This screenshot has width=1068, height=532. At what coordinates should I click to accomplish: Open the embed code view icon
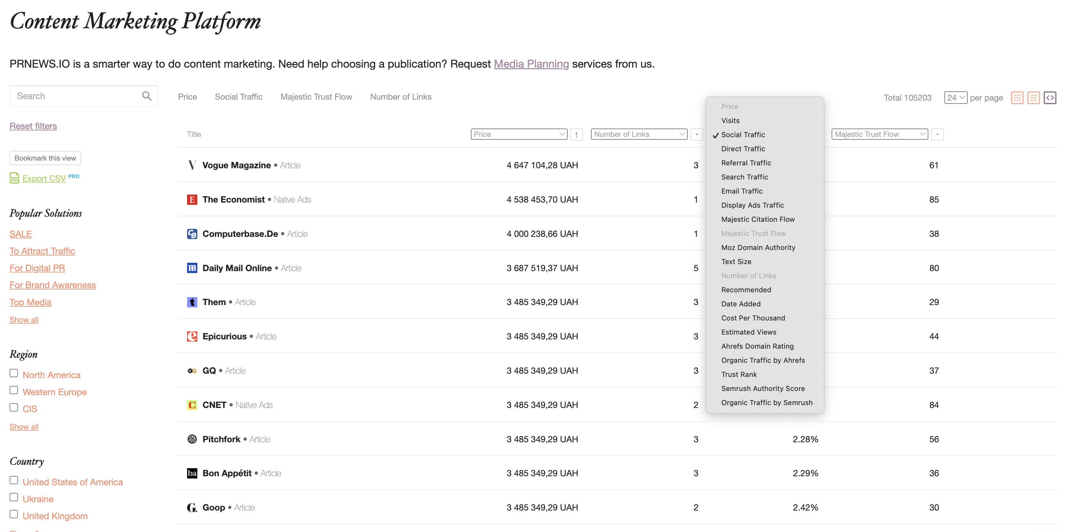click(x=1050, y=98)
